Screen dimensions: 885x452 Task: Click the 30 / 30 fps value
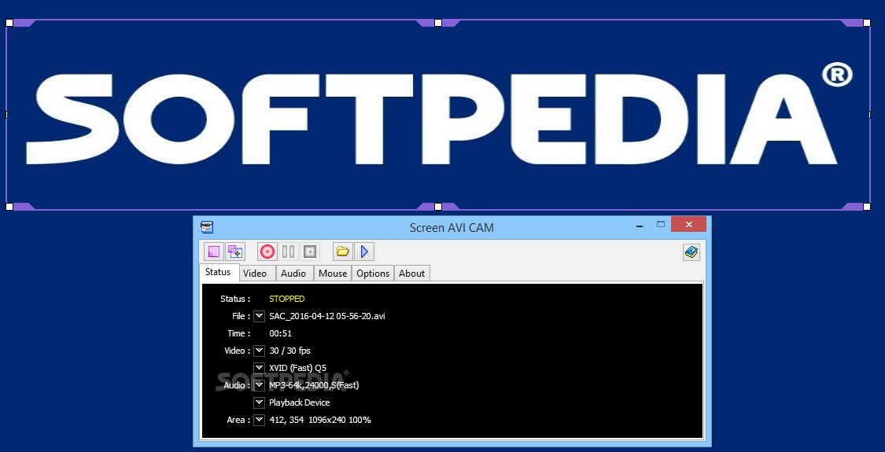click(x=289, y=351)
